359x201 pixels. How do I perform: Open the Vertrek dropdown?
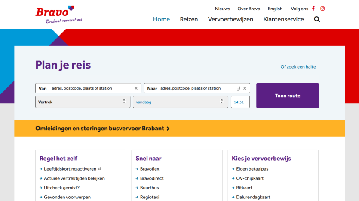point(83,102)
